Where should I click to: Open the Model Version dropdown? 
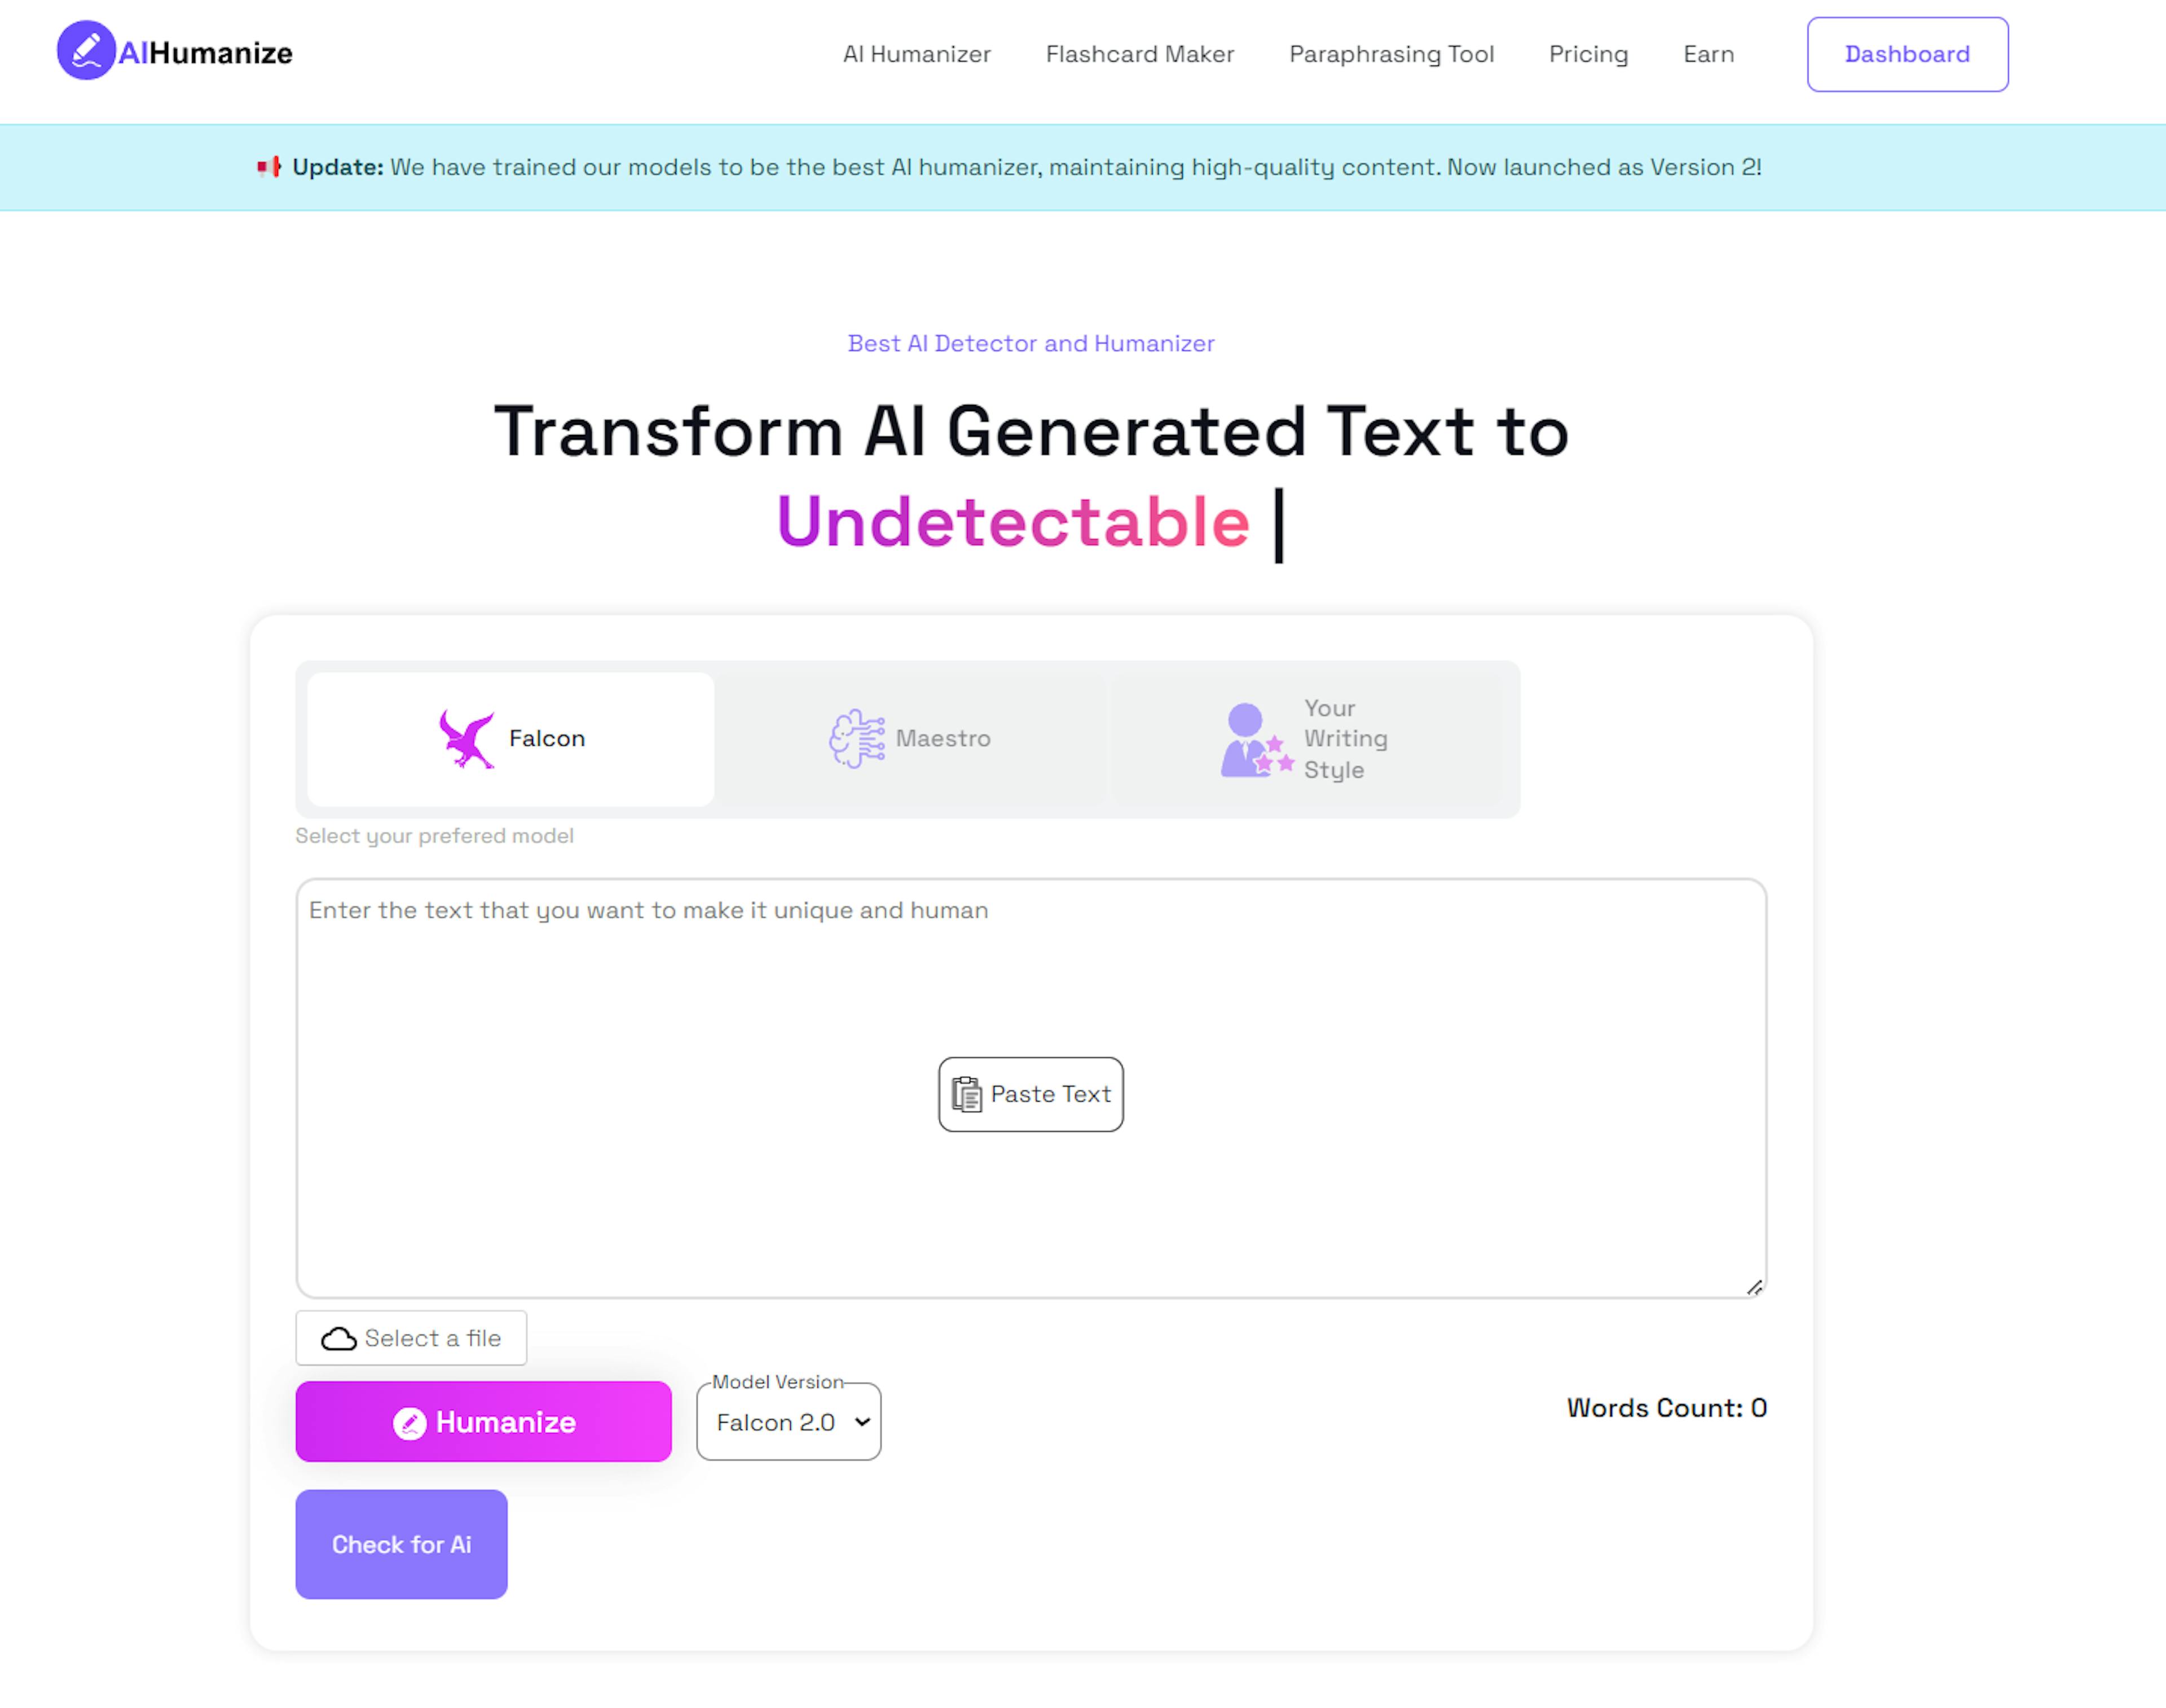(x=789, y=1422)
